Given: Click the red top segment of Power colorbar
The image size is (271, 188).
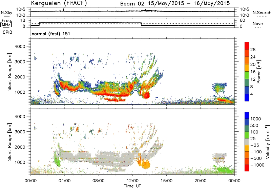Looking at the screenshot, I should 247,45.
